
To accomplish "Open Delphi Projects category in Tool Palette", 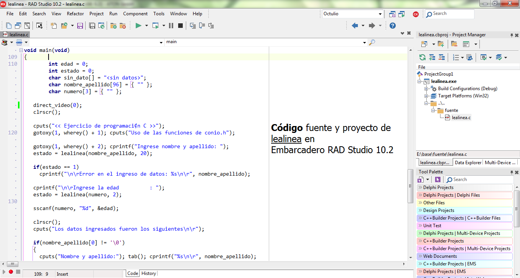I will point(465,187).
